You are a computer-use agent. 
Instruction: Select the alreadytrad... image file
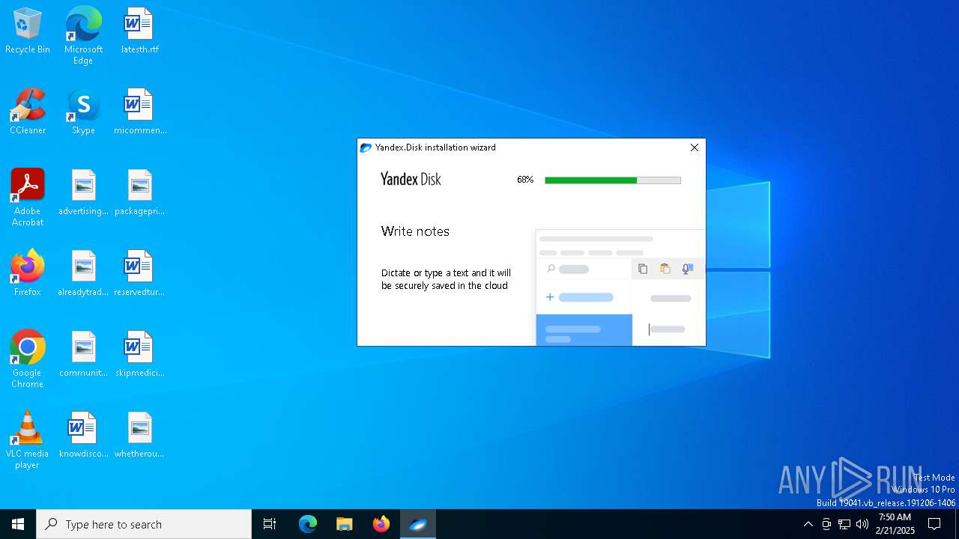[x=83, y=274]
